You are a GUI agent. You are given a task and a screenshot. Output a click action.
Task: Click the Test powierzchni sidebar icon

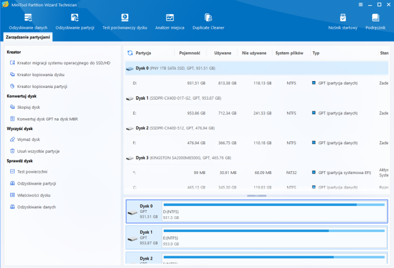pyautogui.click(x=12, y=172)
